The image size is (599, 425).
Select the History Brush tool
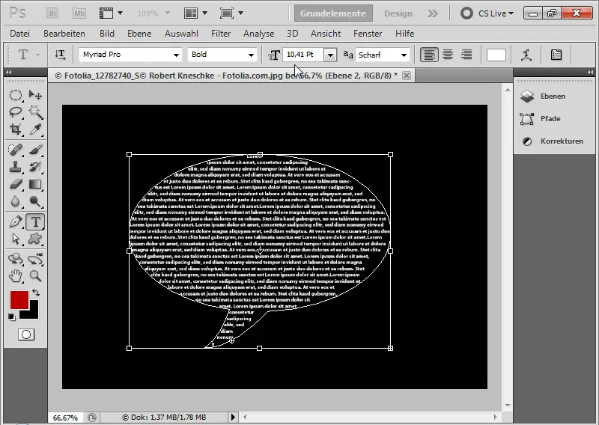coord(35,167)
